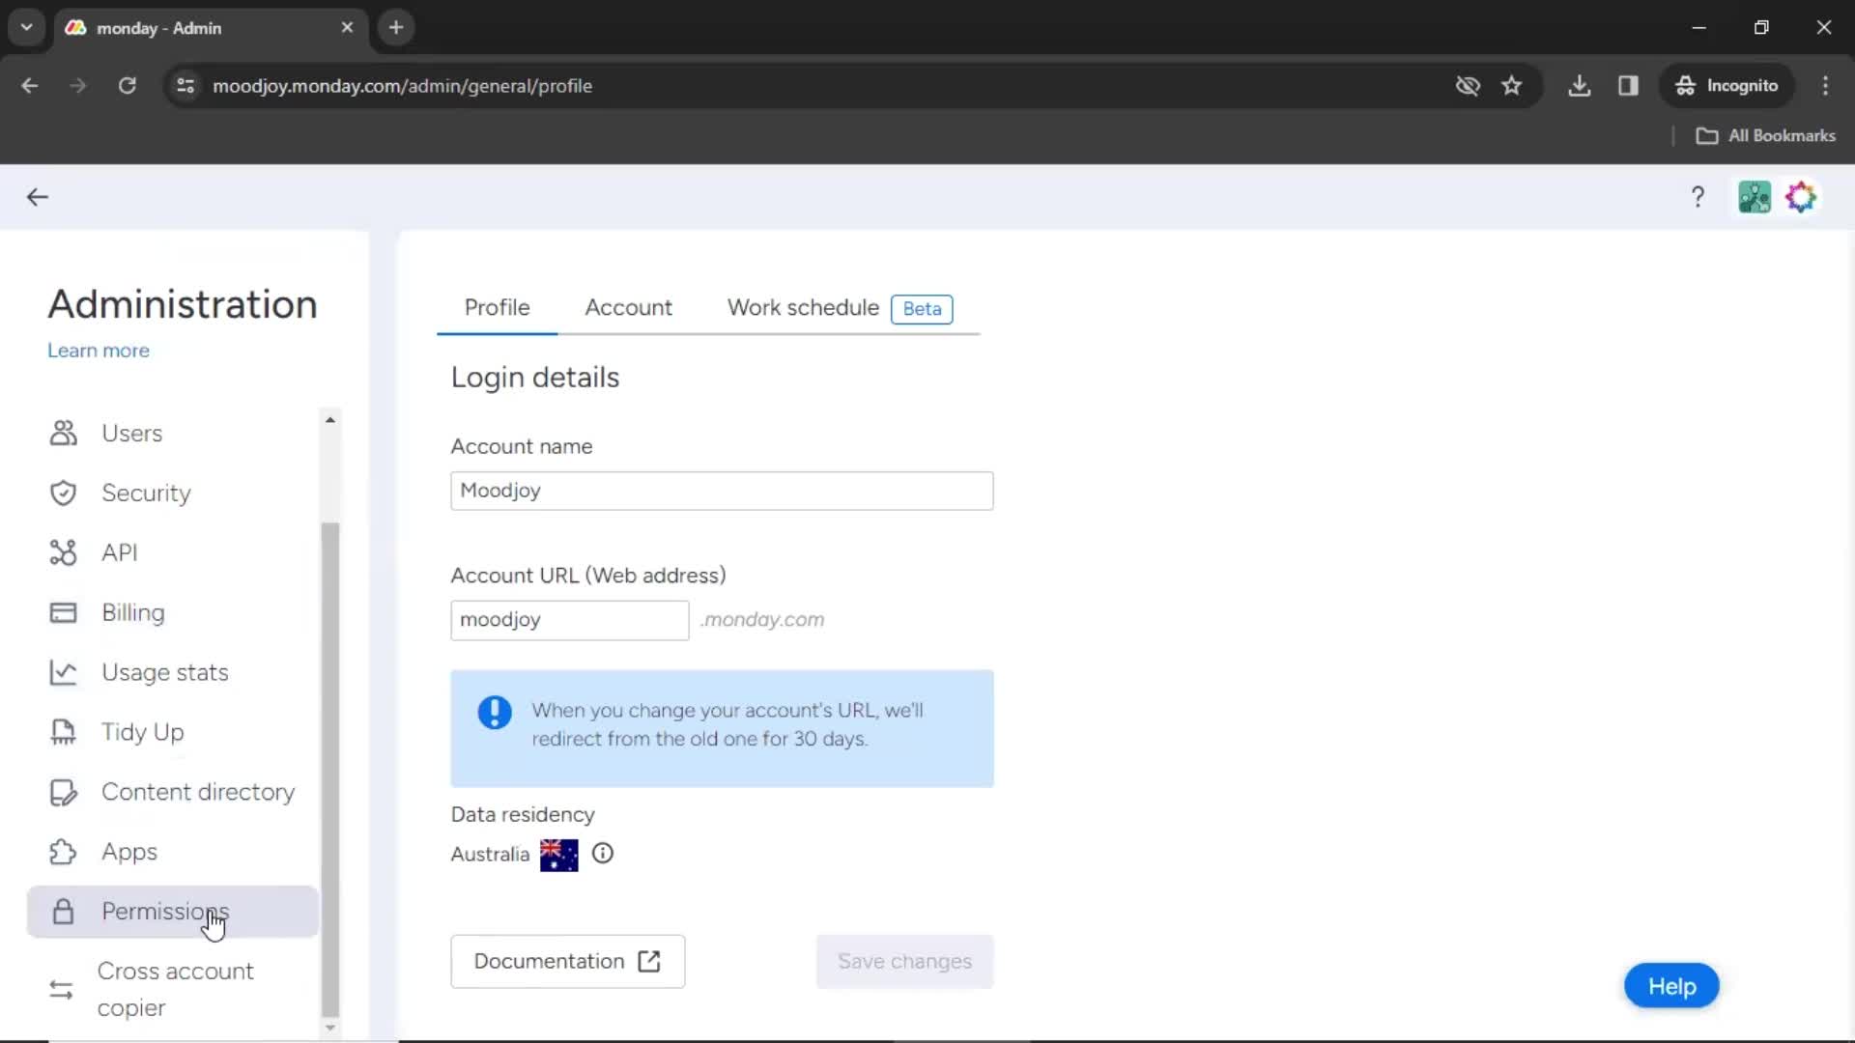Open the Billing section
Image resolution: width=1855 pixels, height=1043 pixels.
pyautogui.click(x=172, y=612)
